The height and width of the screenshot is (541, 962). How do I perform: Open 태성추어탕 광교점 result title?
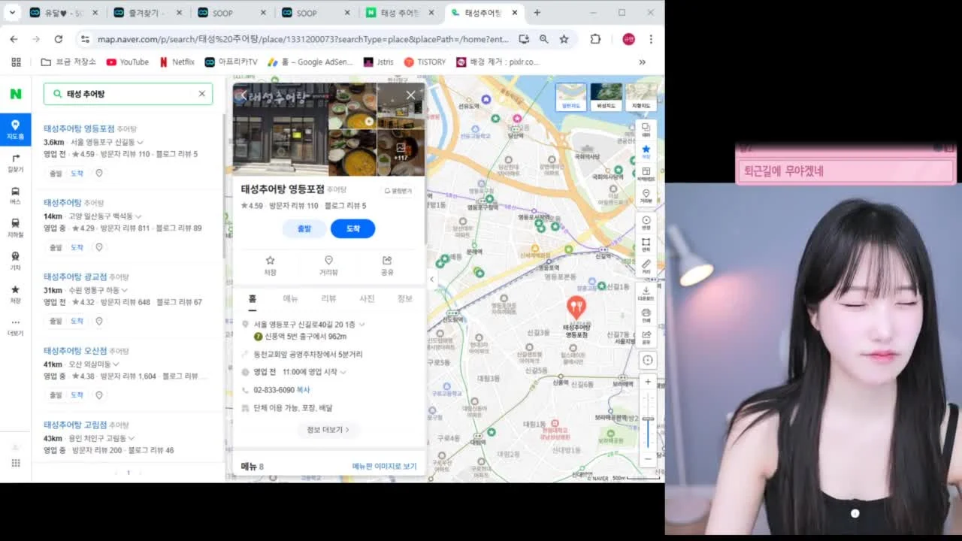[75, 277]
